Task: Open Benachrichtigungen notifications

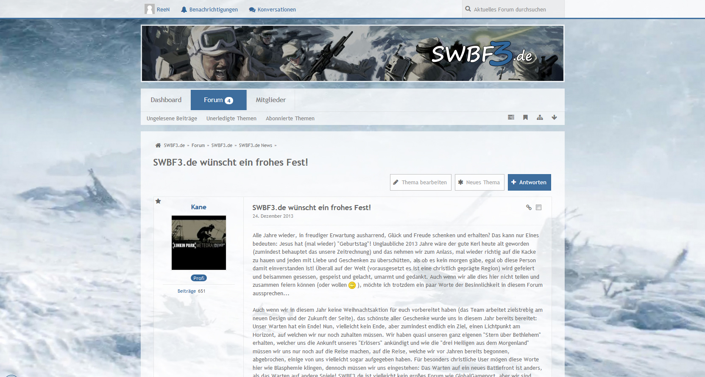Action: point(209,9)
